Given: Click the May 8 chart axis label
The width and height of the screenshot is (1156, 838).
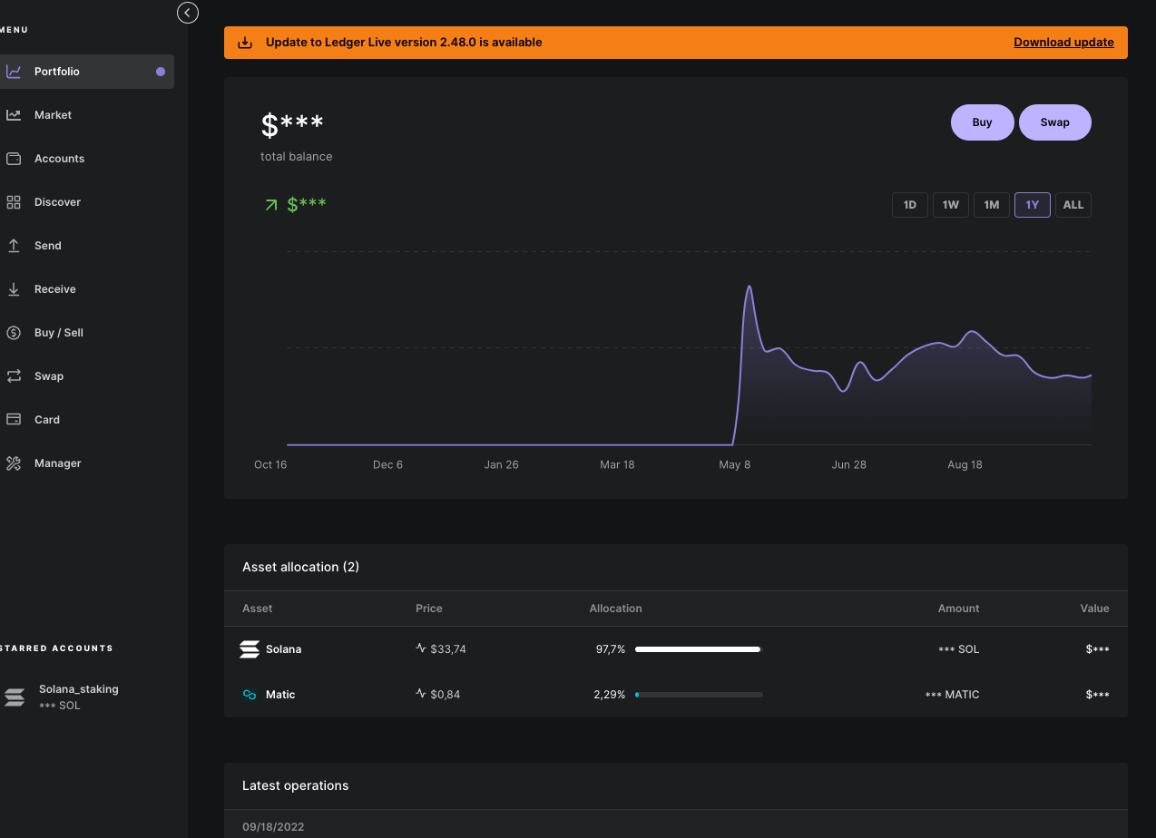Looking at the screenshot, I should [735, 464].
